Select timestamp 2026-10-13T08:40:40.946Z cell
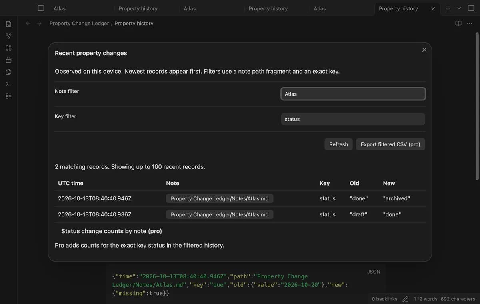The width and height of the screenshot is (480, 304). click(95, 198)
